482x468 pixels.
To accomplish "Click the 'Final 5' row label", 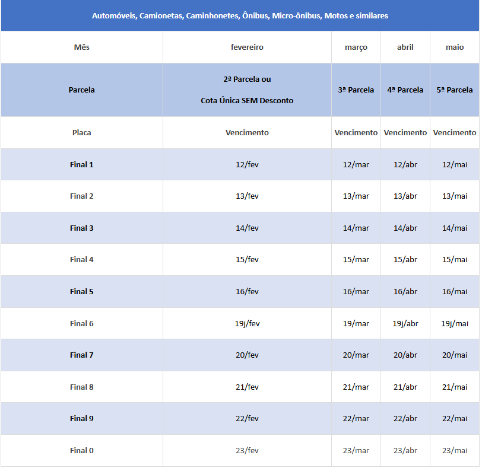I will coord(81,292).
